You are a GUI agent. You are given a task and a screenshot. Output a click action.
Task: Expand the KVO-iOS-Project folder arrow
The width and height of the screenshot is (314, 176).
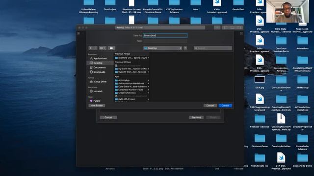coord(148,99)
